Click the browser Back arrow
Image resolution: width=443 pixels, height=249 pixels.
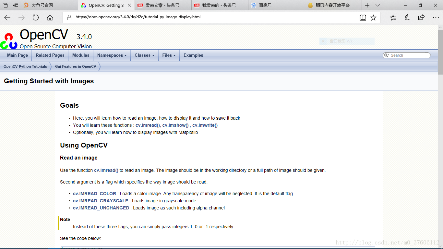pos(7,18)
